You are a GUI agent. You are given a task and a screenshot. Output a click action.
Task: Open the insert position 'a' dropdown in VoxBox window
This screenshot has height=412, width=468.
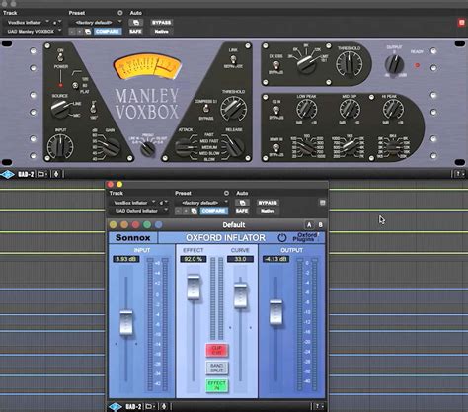coord(56,23)
